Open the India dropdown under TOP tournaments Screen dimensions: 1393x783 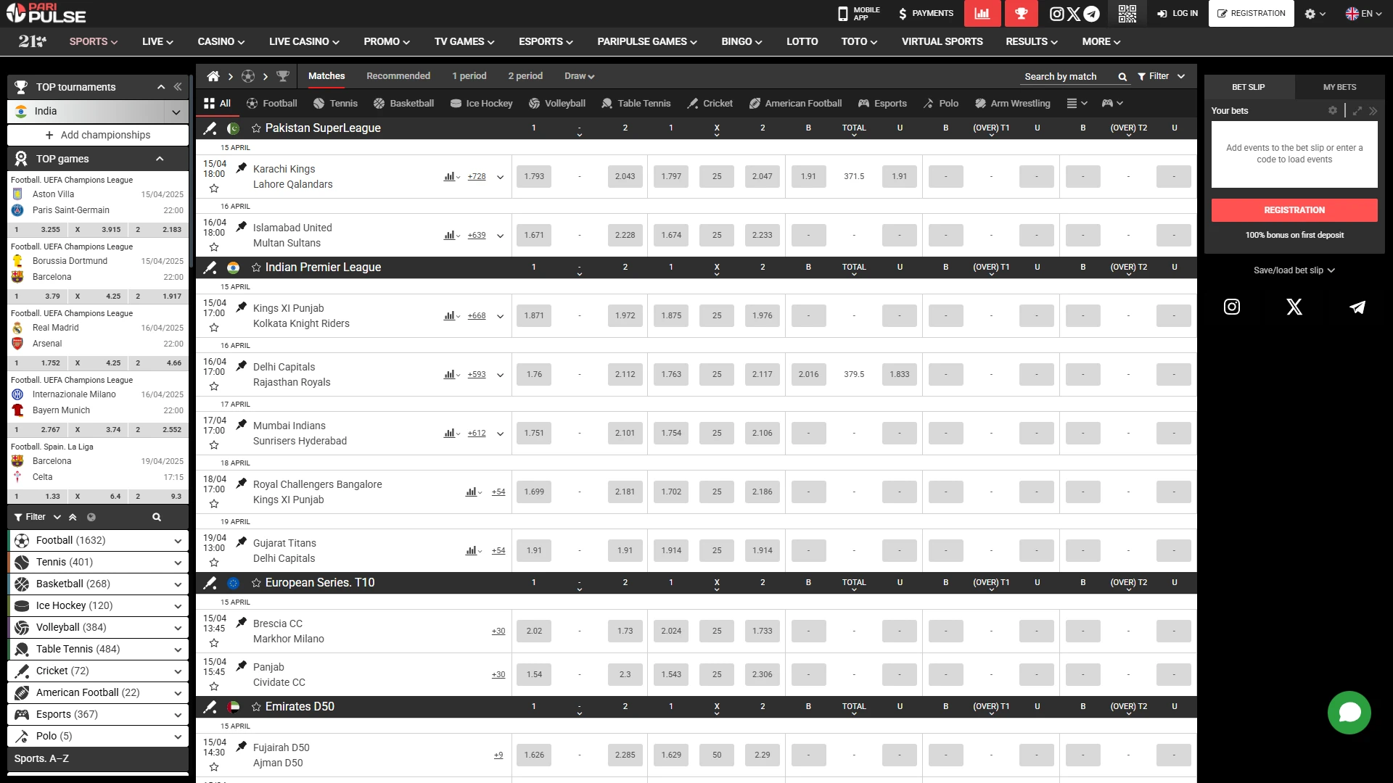tap(176, 111)
